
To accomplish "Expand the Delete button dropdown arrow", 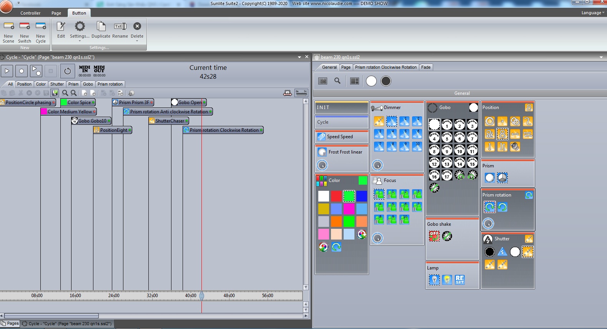I will (137, 41).
